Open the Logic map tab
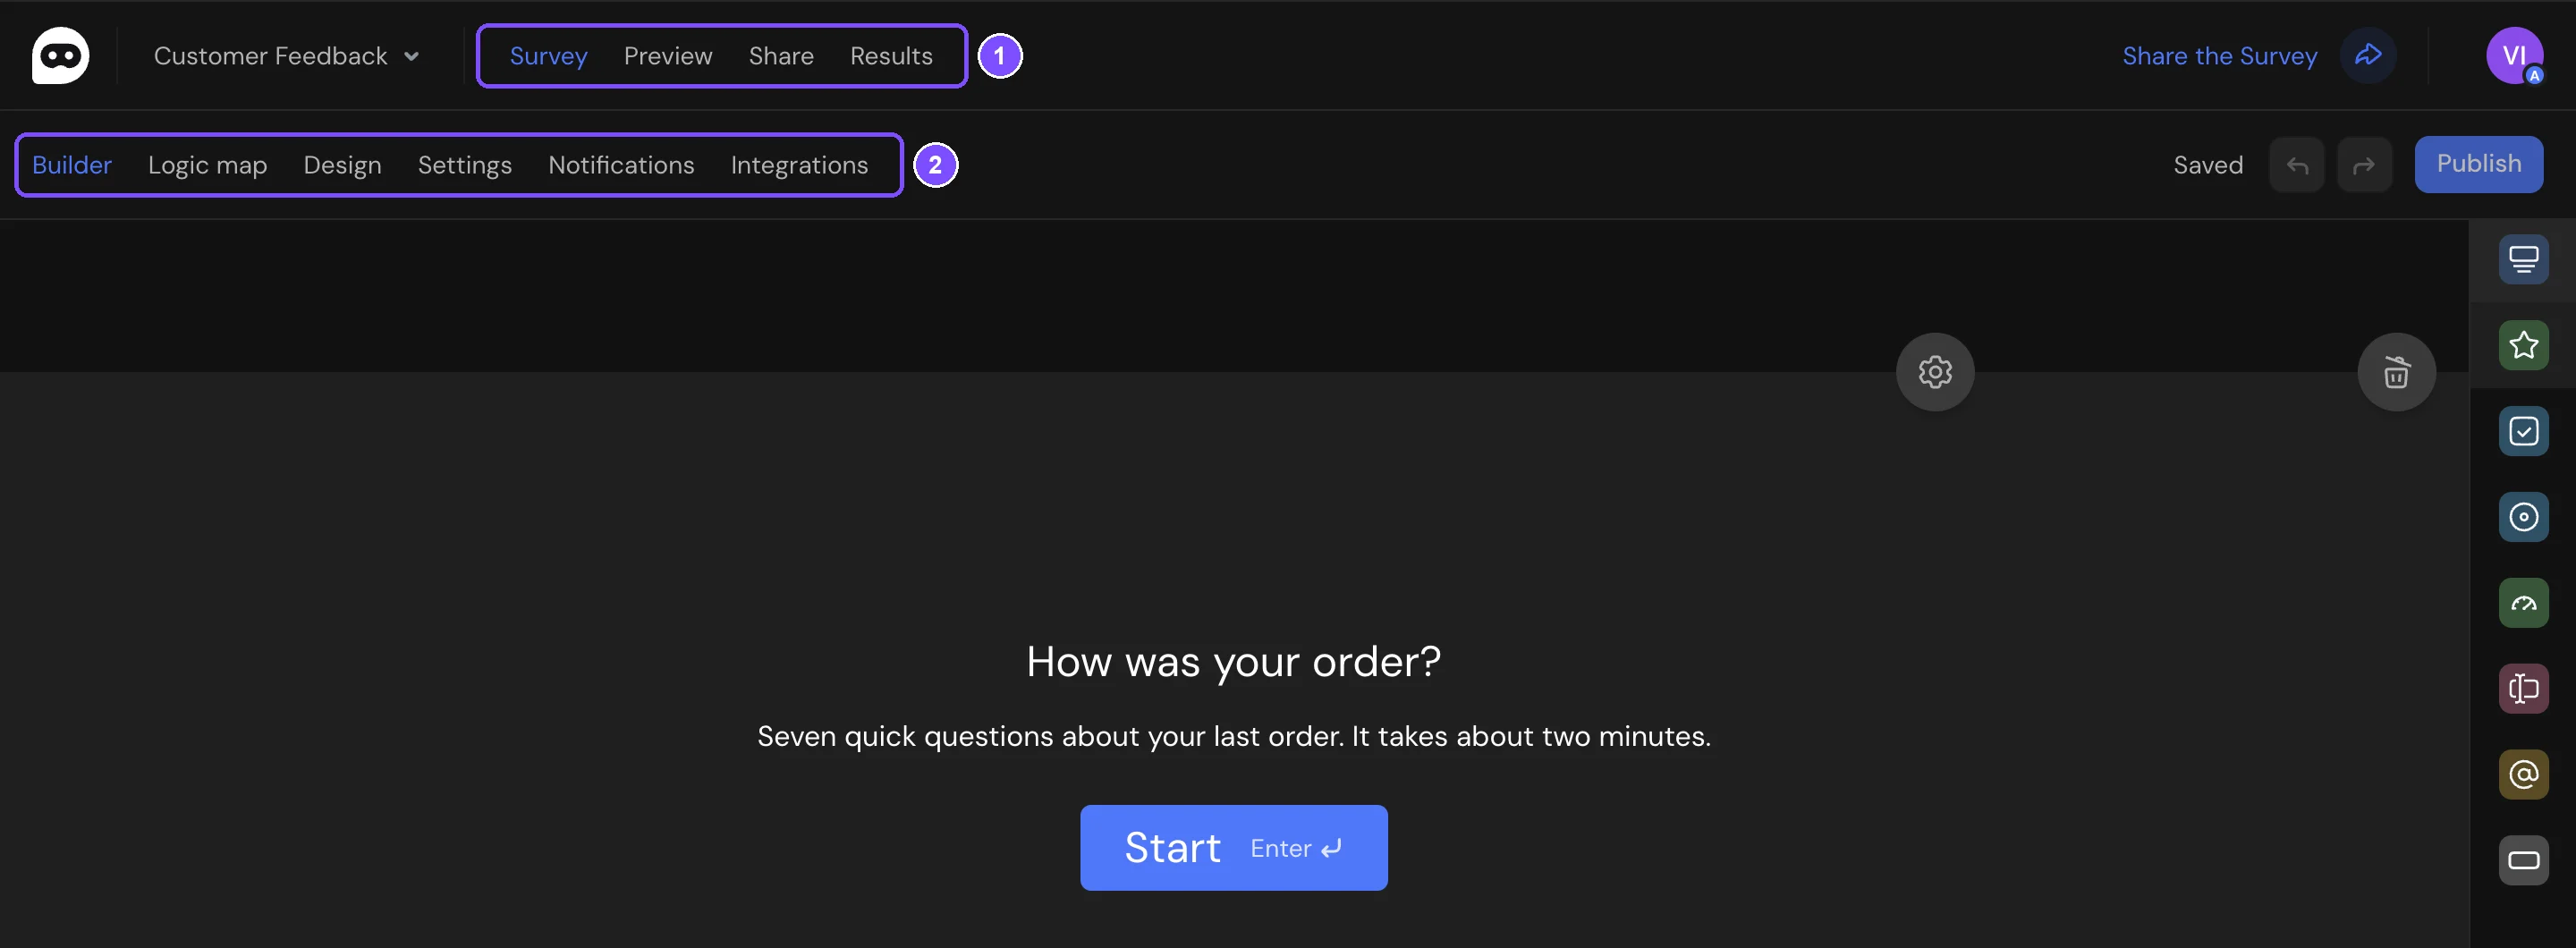 pos(207,165)
